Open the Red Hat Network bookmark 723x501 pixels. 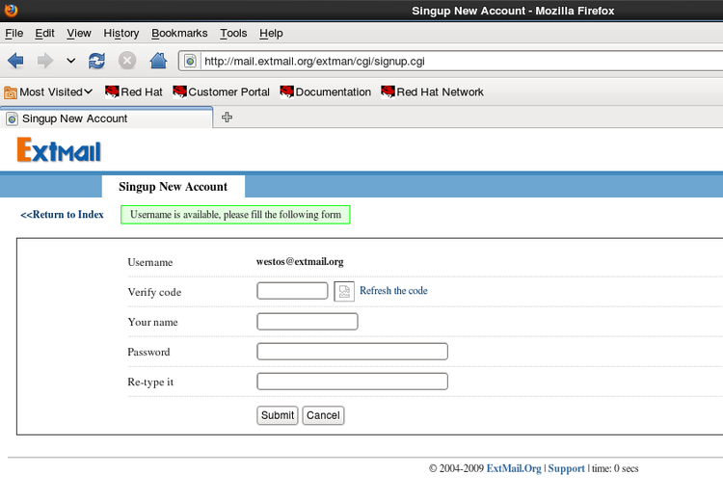[433, 92]
